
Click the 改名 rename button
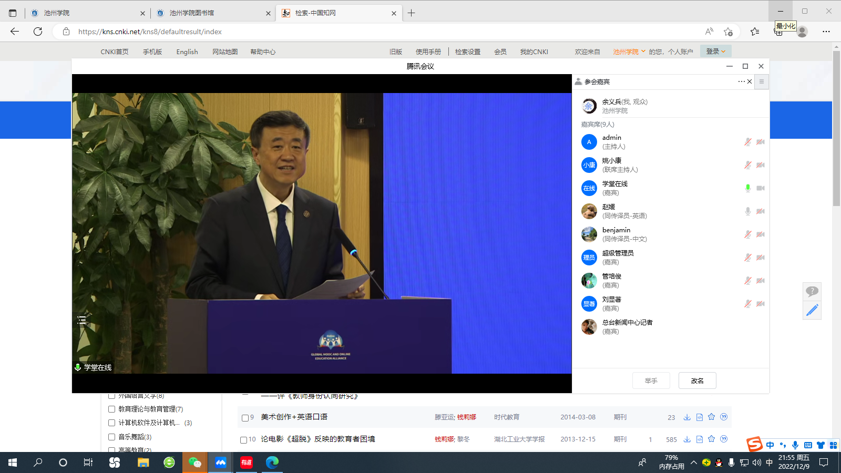tap(697, 381)
